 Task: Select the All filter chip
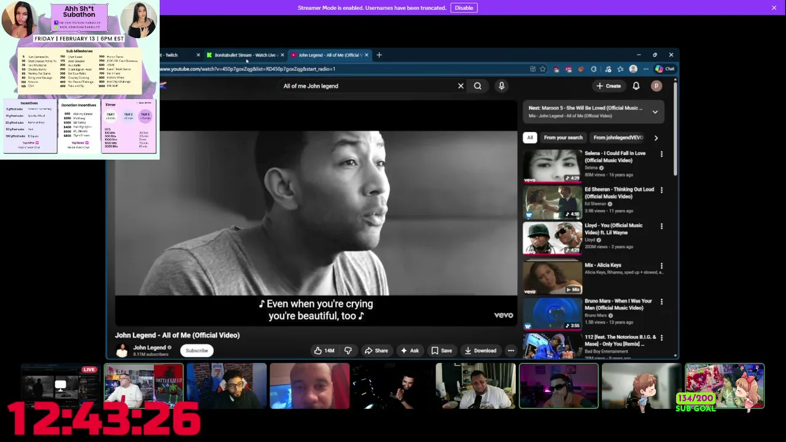click(x=530, y=138)
